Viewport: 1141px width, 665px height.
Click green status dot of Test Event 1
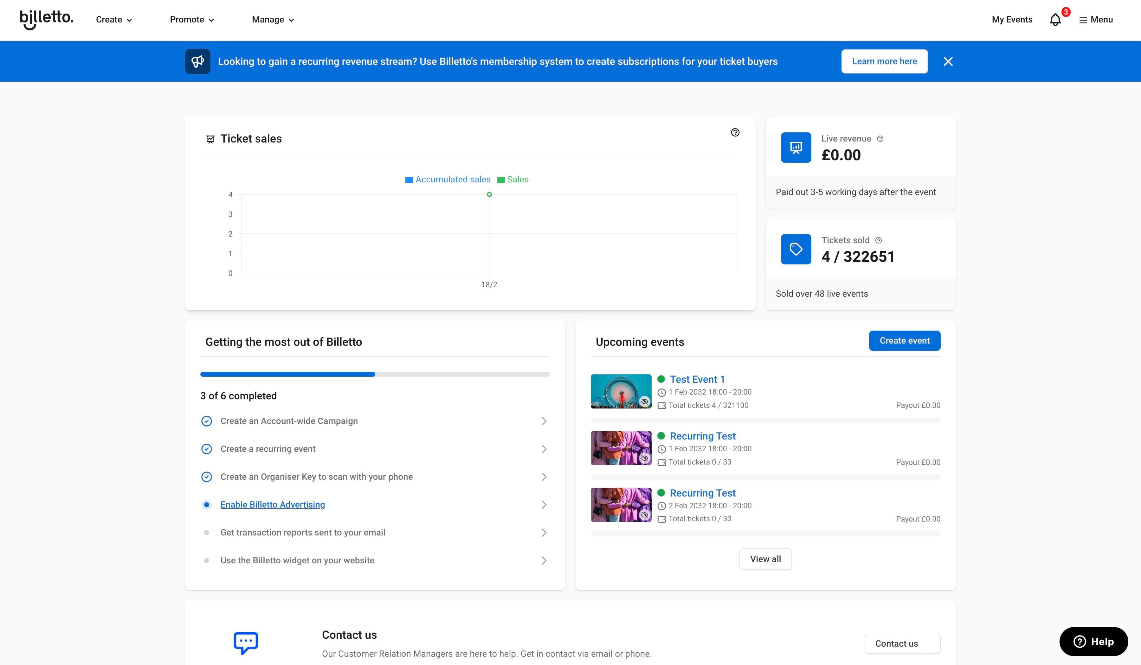pos(661,379)
